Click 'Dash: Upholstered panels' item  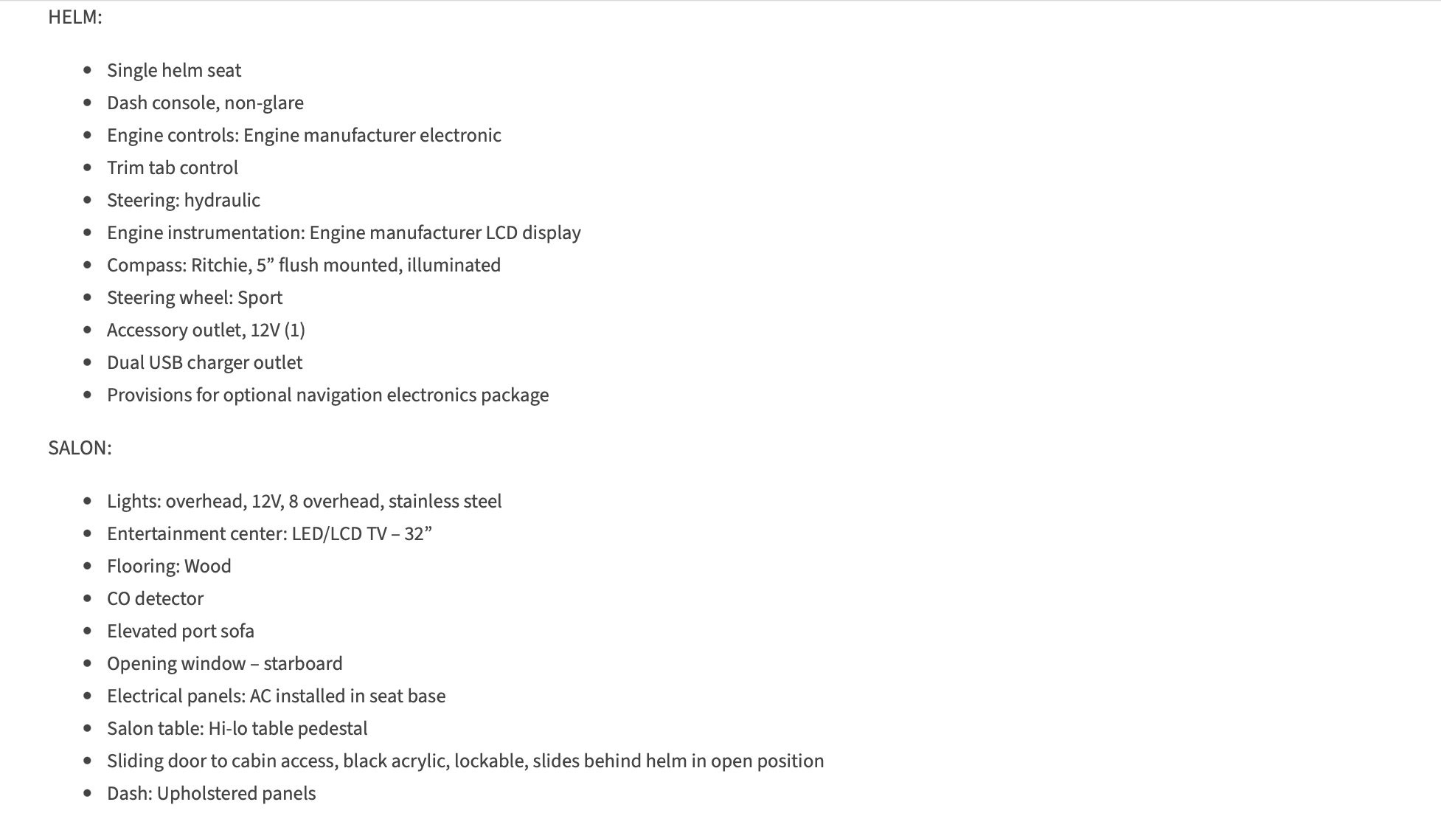tap(211, 793)
